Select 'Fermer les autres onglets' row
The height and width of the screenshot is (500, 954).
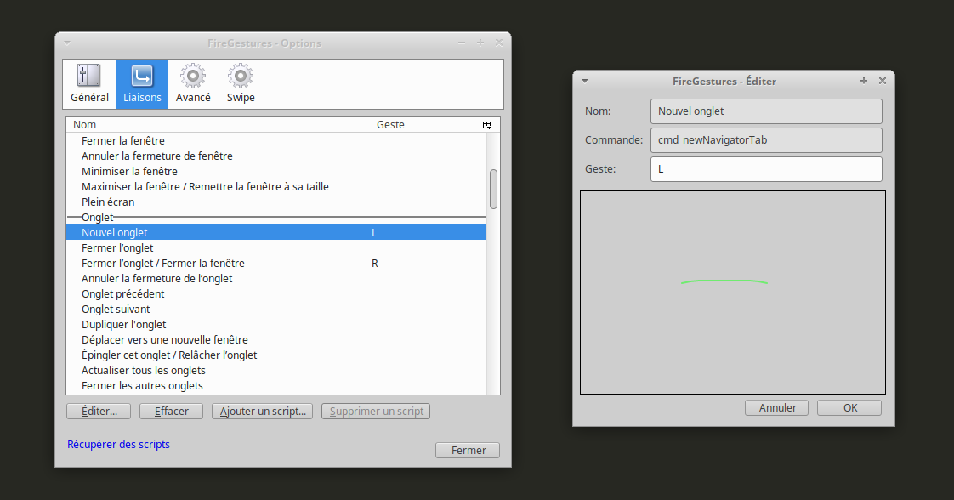(x=276, y=386)
